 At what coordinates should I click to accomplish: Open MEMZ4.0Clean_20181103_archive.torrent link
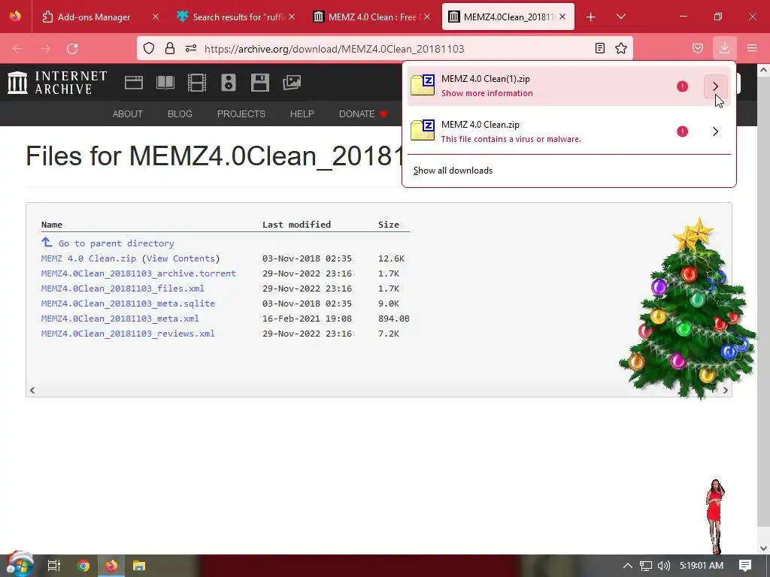(x=138, y=273)
